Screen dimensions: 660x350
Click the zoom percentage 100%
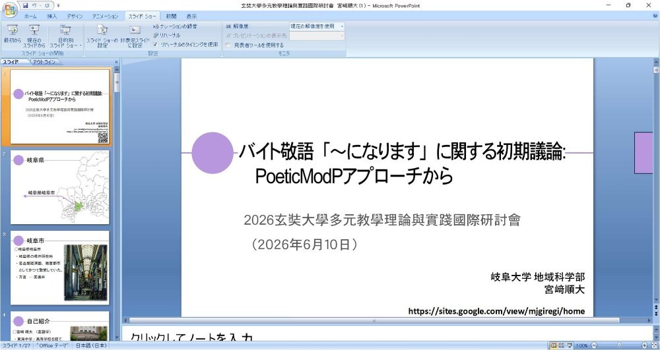pos(581,345)
